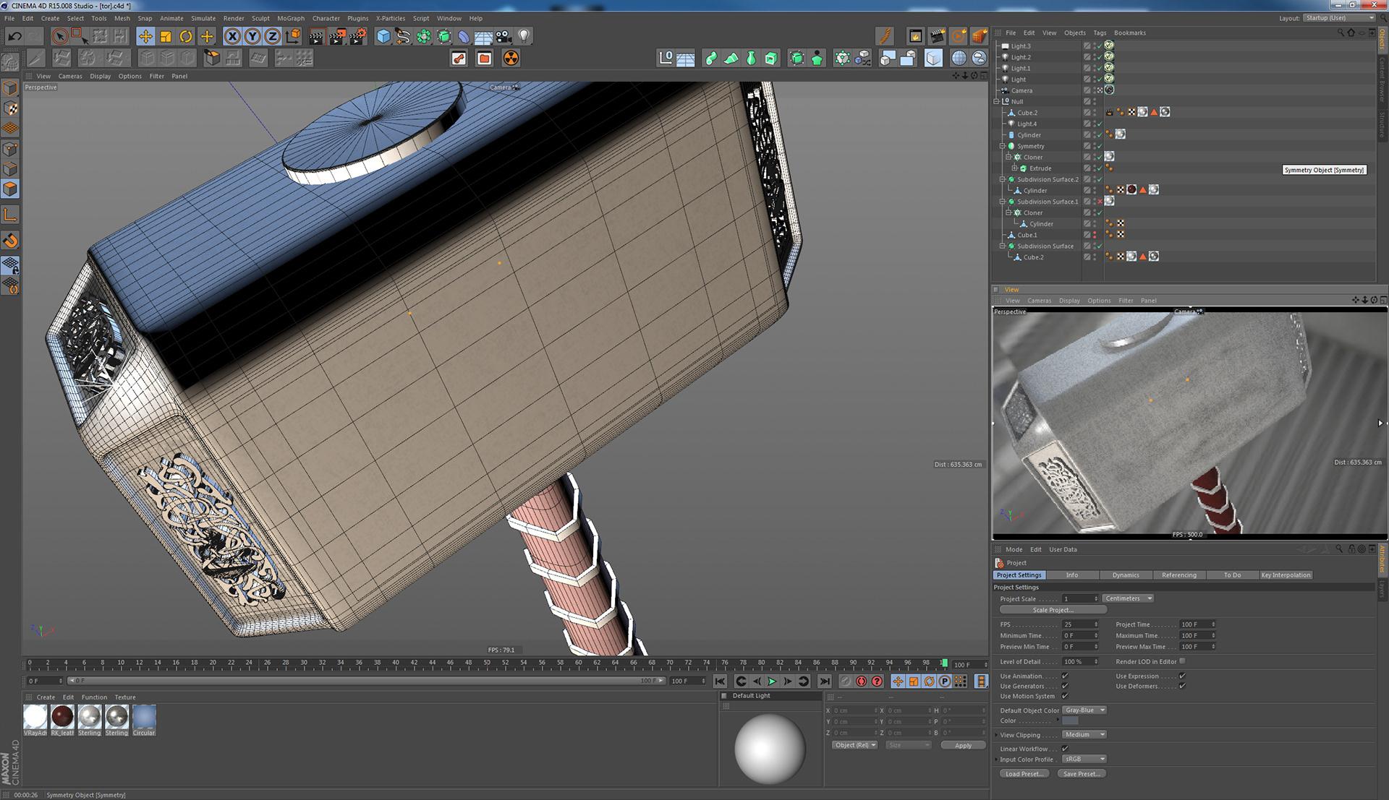1389x800 pixels.
Task: Play the animation forward
Action: 772,681
